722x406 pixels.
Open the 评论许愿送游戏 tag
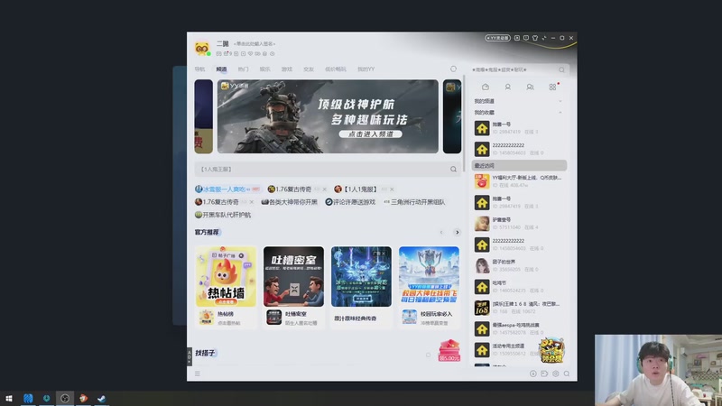coord(350,202)
